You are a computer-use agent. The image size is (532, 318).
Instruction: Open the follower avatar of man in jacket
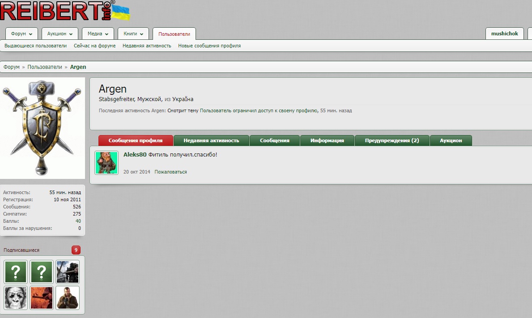click(x=68, y=298)
